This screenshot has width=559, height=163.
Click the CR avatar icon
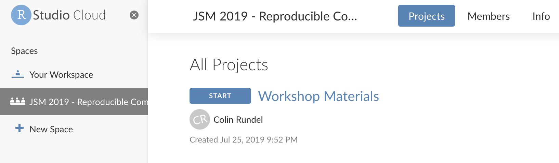(200, 119)
